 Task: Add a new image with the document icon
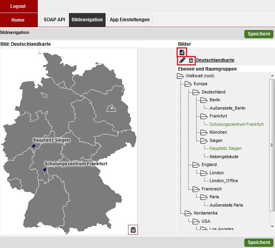182,52
